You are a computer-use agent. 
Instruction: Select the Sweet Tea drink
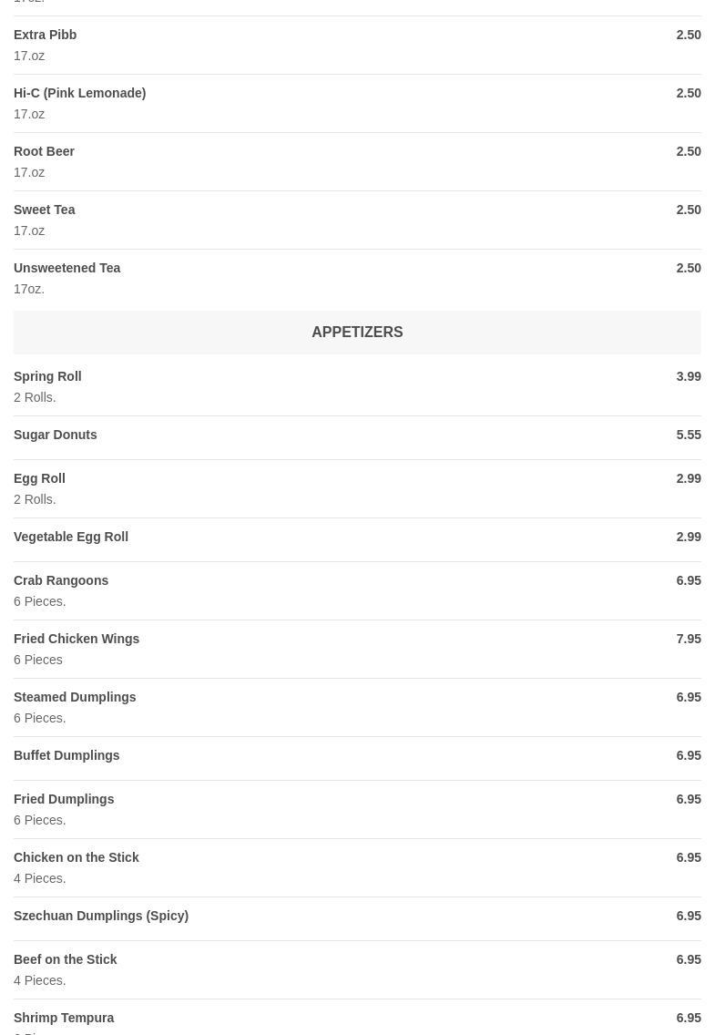pyautogui.click(x=44, y=210)
